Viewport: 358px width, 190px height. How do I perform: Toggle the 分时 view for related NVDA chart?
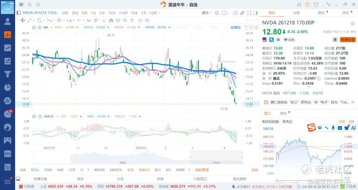tap(342, 122)
